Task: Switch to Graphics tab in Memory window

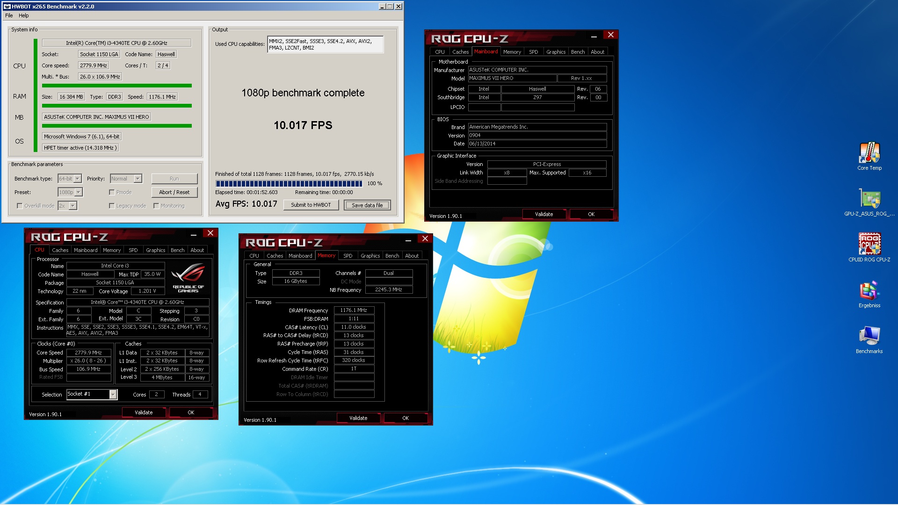Action: tap(370, 256)
